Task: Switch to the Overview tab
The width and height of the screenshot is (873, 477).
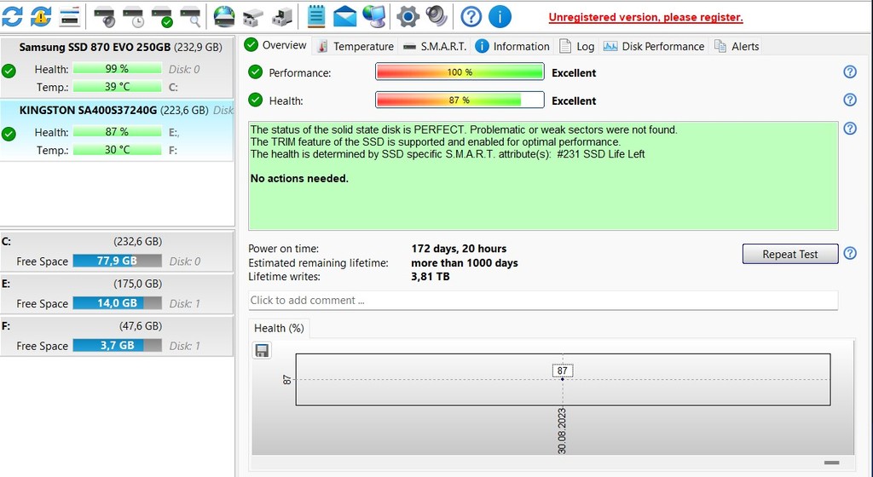Action: pos(276,46)
